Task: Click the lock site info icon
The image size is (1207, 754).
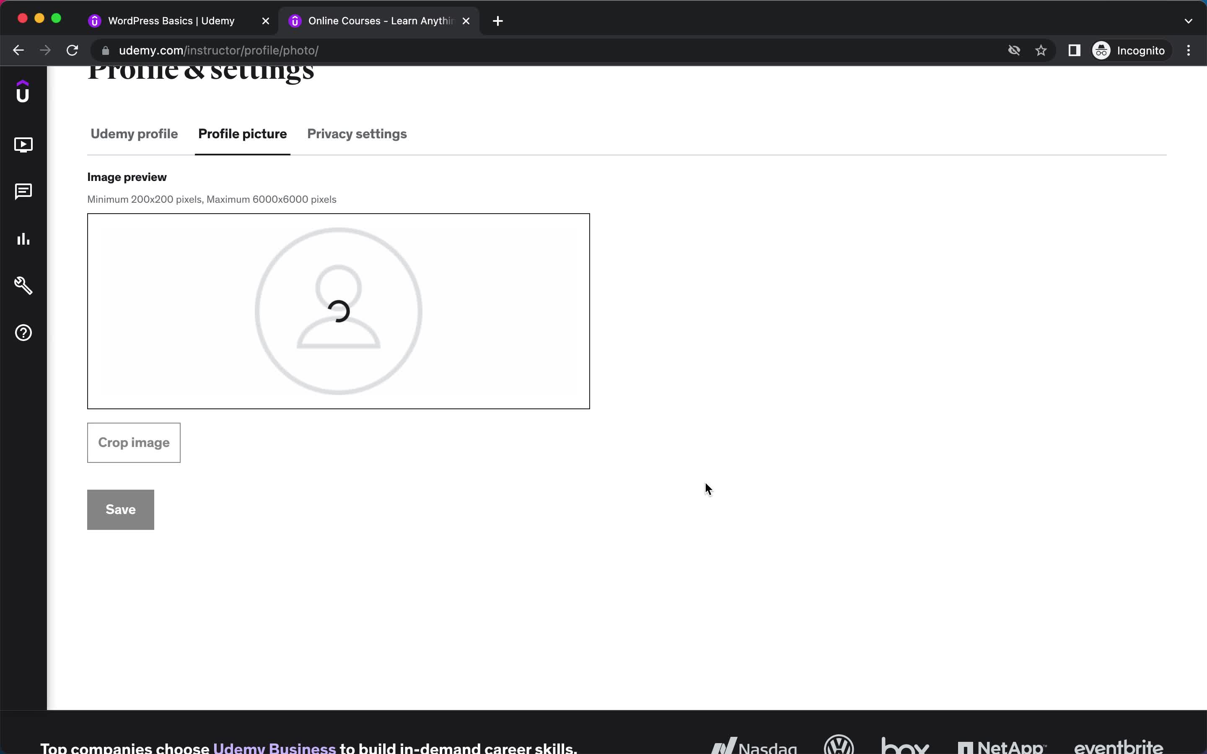Action: (x=105, y=50)
